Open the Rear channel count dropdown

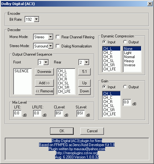click(x=87, y=62)
